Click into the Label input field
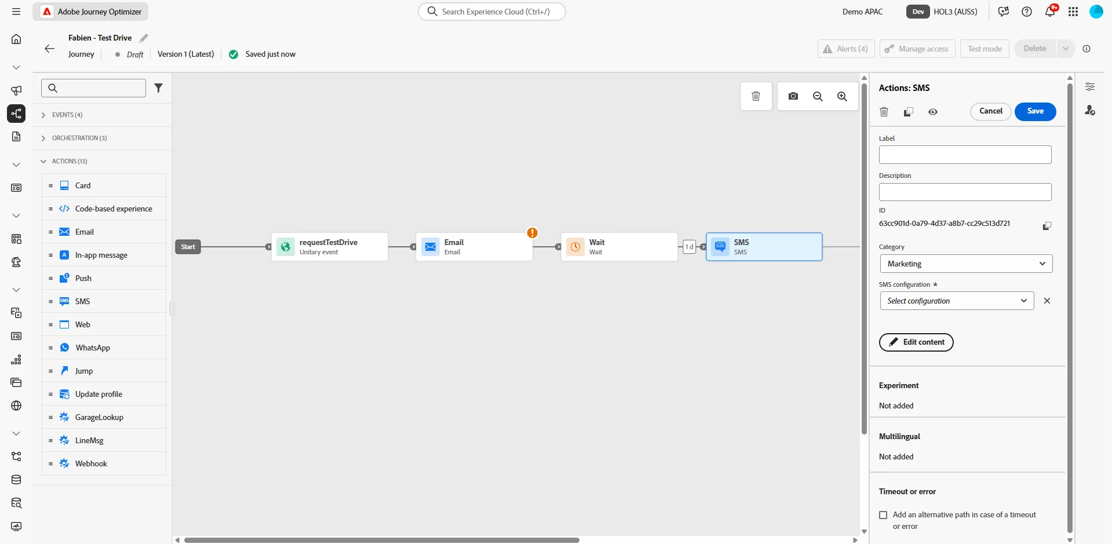 (x=965, y=155)
